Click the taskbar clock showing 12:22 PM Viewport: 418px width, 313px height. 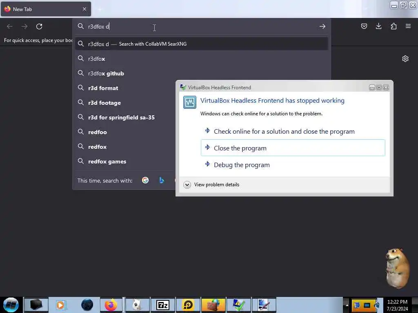(x=397, y=305)
